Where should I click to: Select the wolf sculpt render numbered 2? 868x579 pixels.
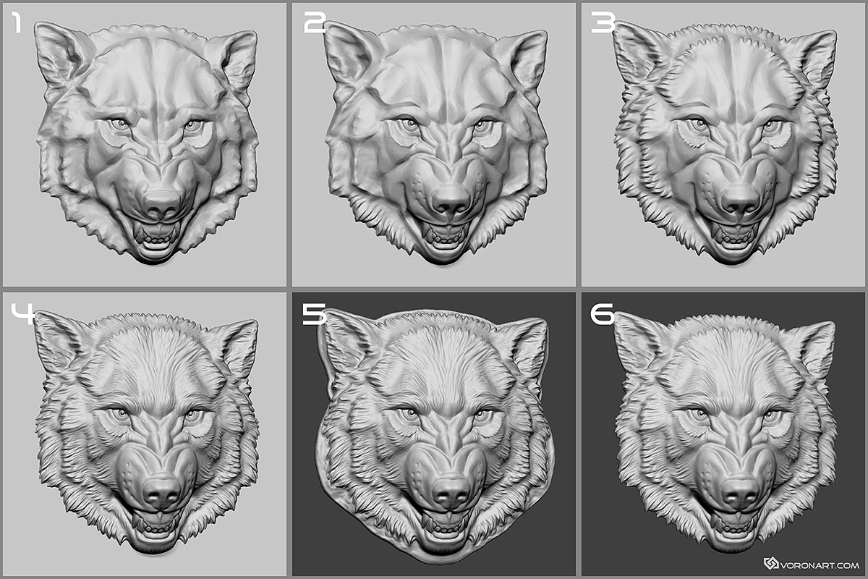click(x=434, y=144)
